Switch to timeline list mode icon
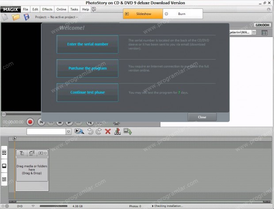The height and width of the screenshot is (209, 274). [x=4, y=179]
